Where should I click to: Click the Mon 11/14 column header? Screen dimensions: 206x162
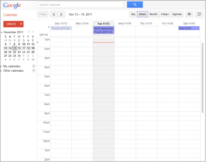click(x=82, y=23)
